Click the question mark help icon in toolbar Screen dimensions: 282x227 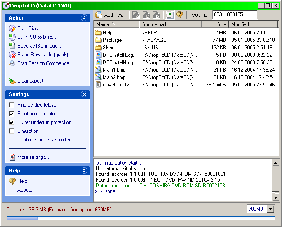coord(180,15)
